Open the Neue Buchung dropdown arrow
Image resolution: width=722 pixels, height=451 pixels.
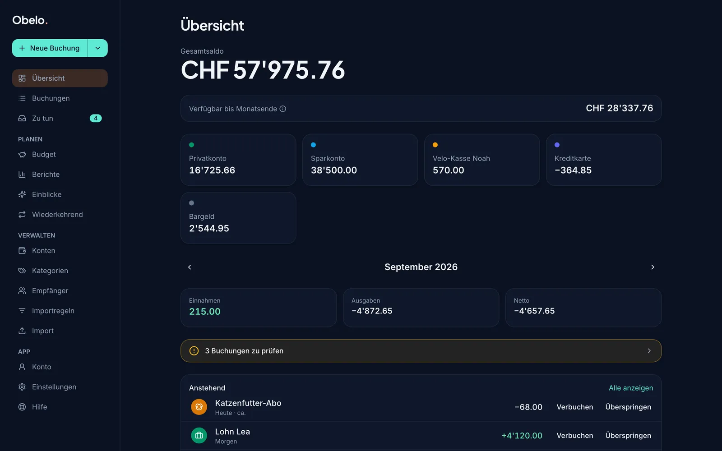pos(97,48)
